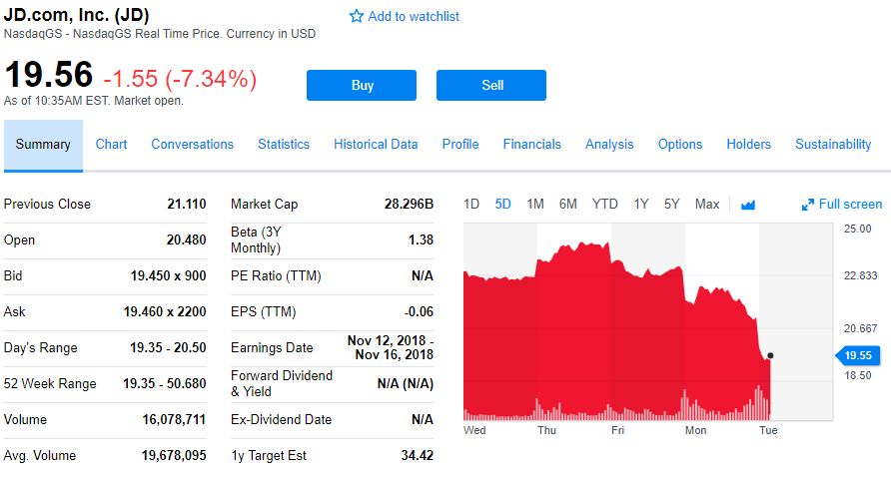Expand chart using the Full screen arrows icon
The width and height of the screenshot is (891, 481).
(x=808, y=205)
